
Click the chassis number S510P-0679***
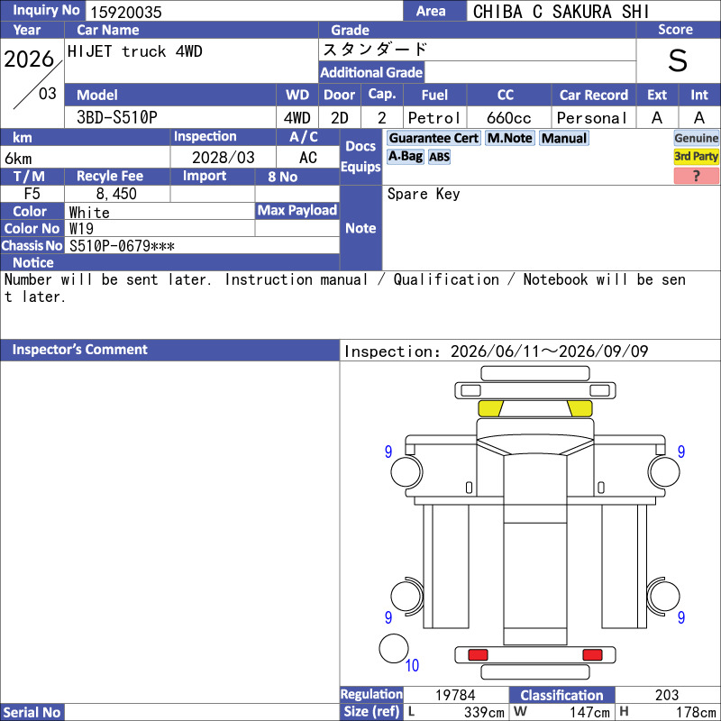pos(122,246)
